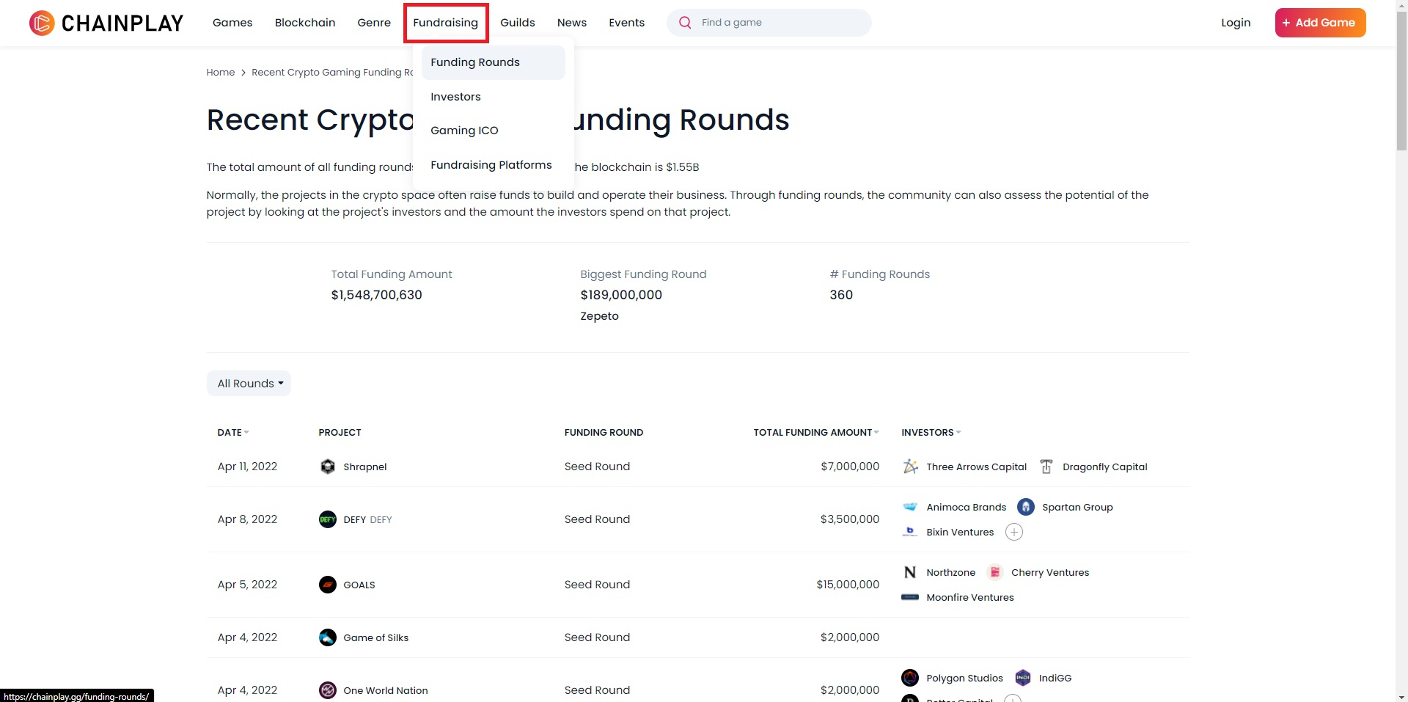The height and width of the screenshot is (702, 1408).
Task: Open the Events menu
Action: 627,23
